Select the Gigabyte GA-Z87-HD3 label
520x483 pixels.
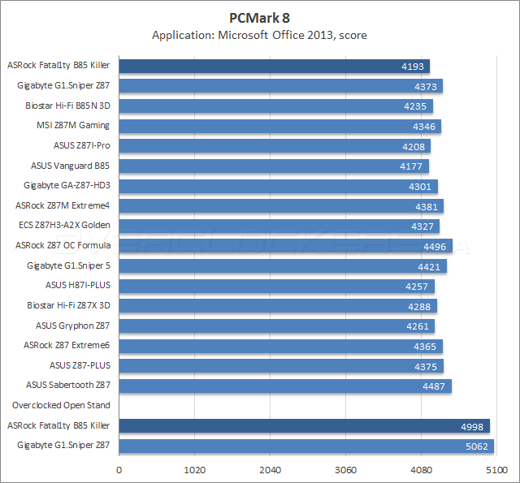pos(67,186)
